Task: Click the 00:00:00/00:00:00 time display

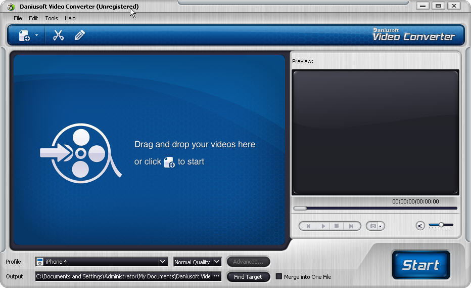Action: point(415,201)
